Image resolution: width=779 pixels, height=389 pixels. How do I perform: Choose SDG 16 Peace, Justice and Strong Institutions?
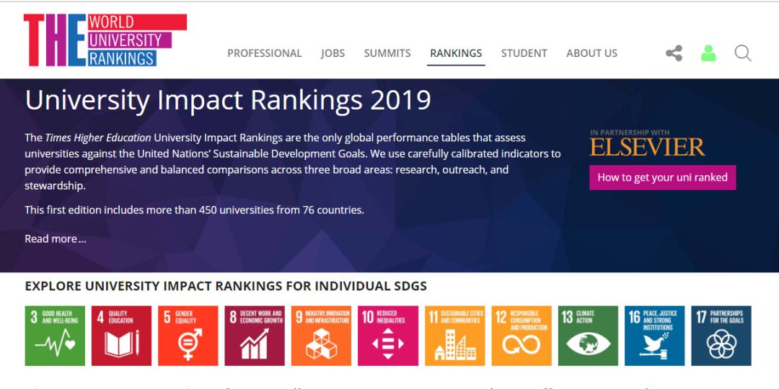click(654, 336)
